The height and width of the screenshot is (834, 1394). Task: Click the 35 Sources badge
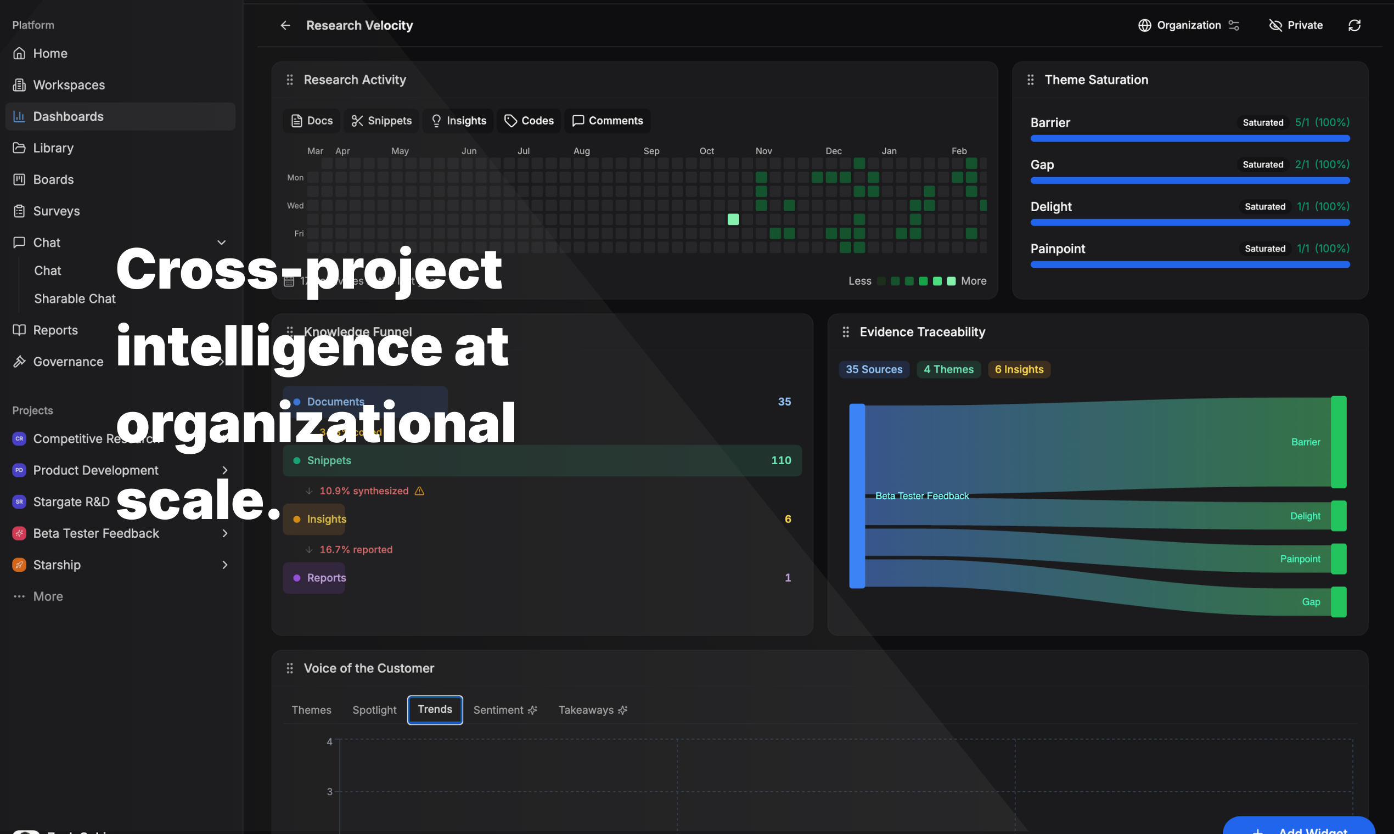(x=874, y=369)
